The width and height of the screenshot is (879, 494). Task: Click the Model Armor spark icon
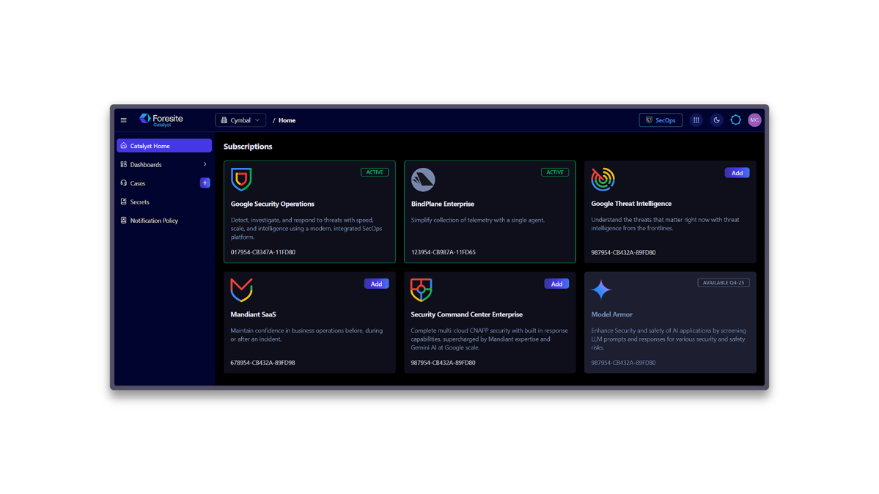point(602,290)
